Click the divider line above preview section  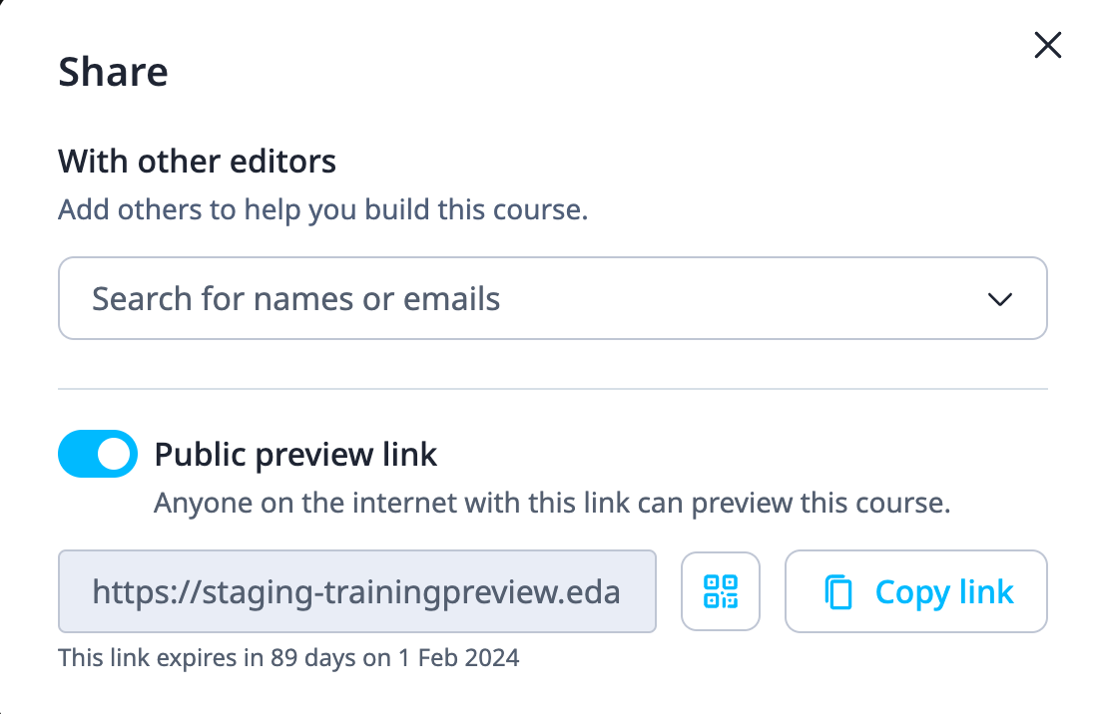click(x=552, y=388)
